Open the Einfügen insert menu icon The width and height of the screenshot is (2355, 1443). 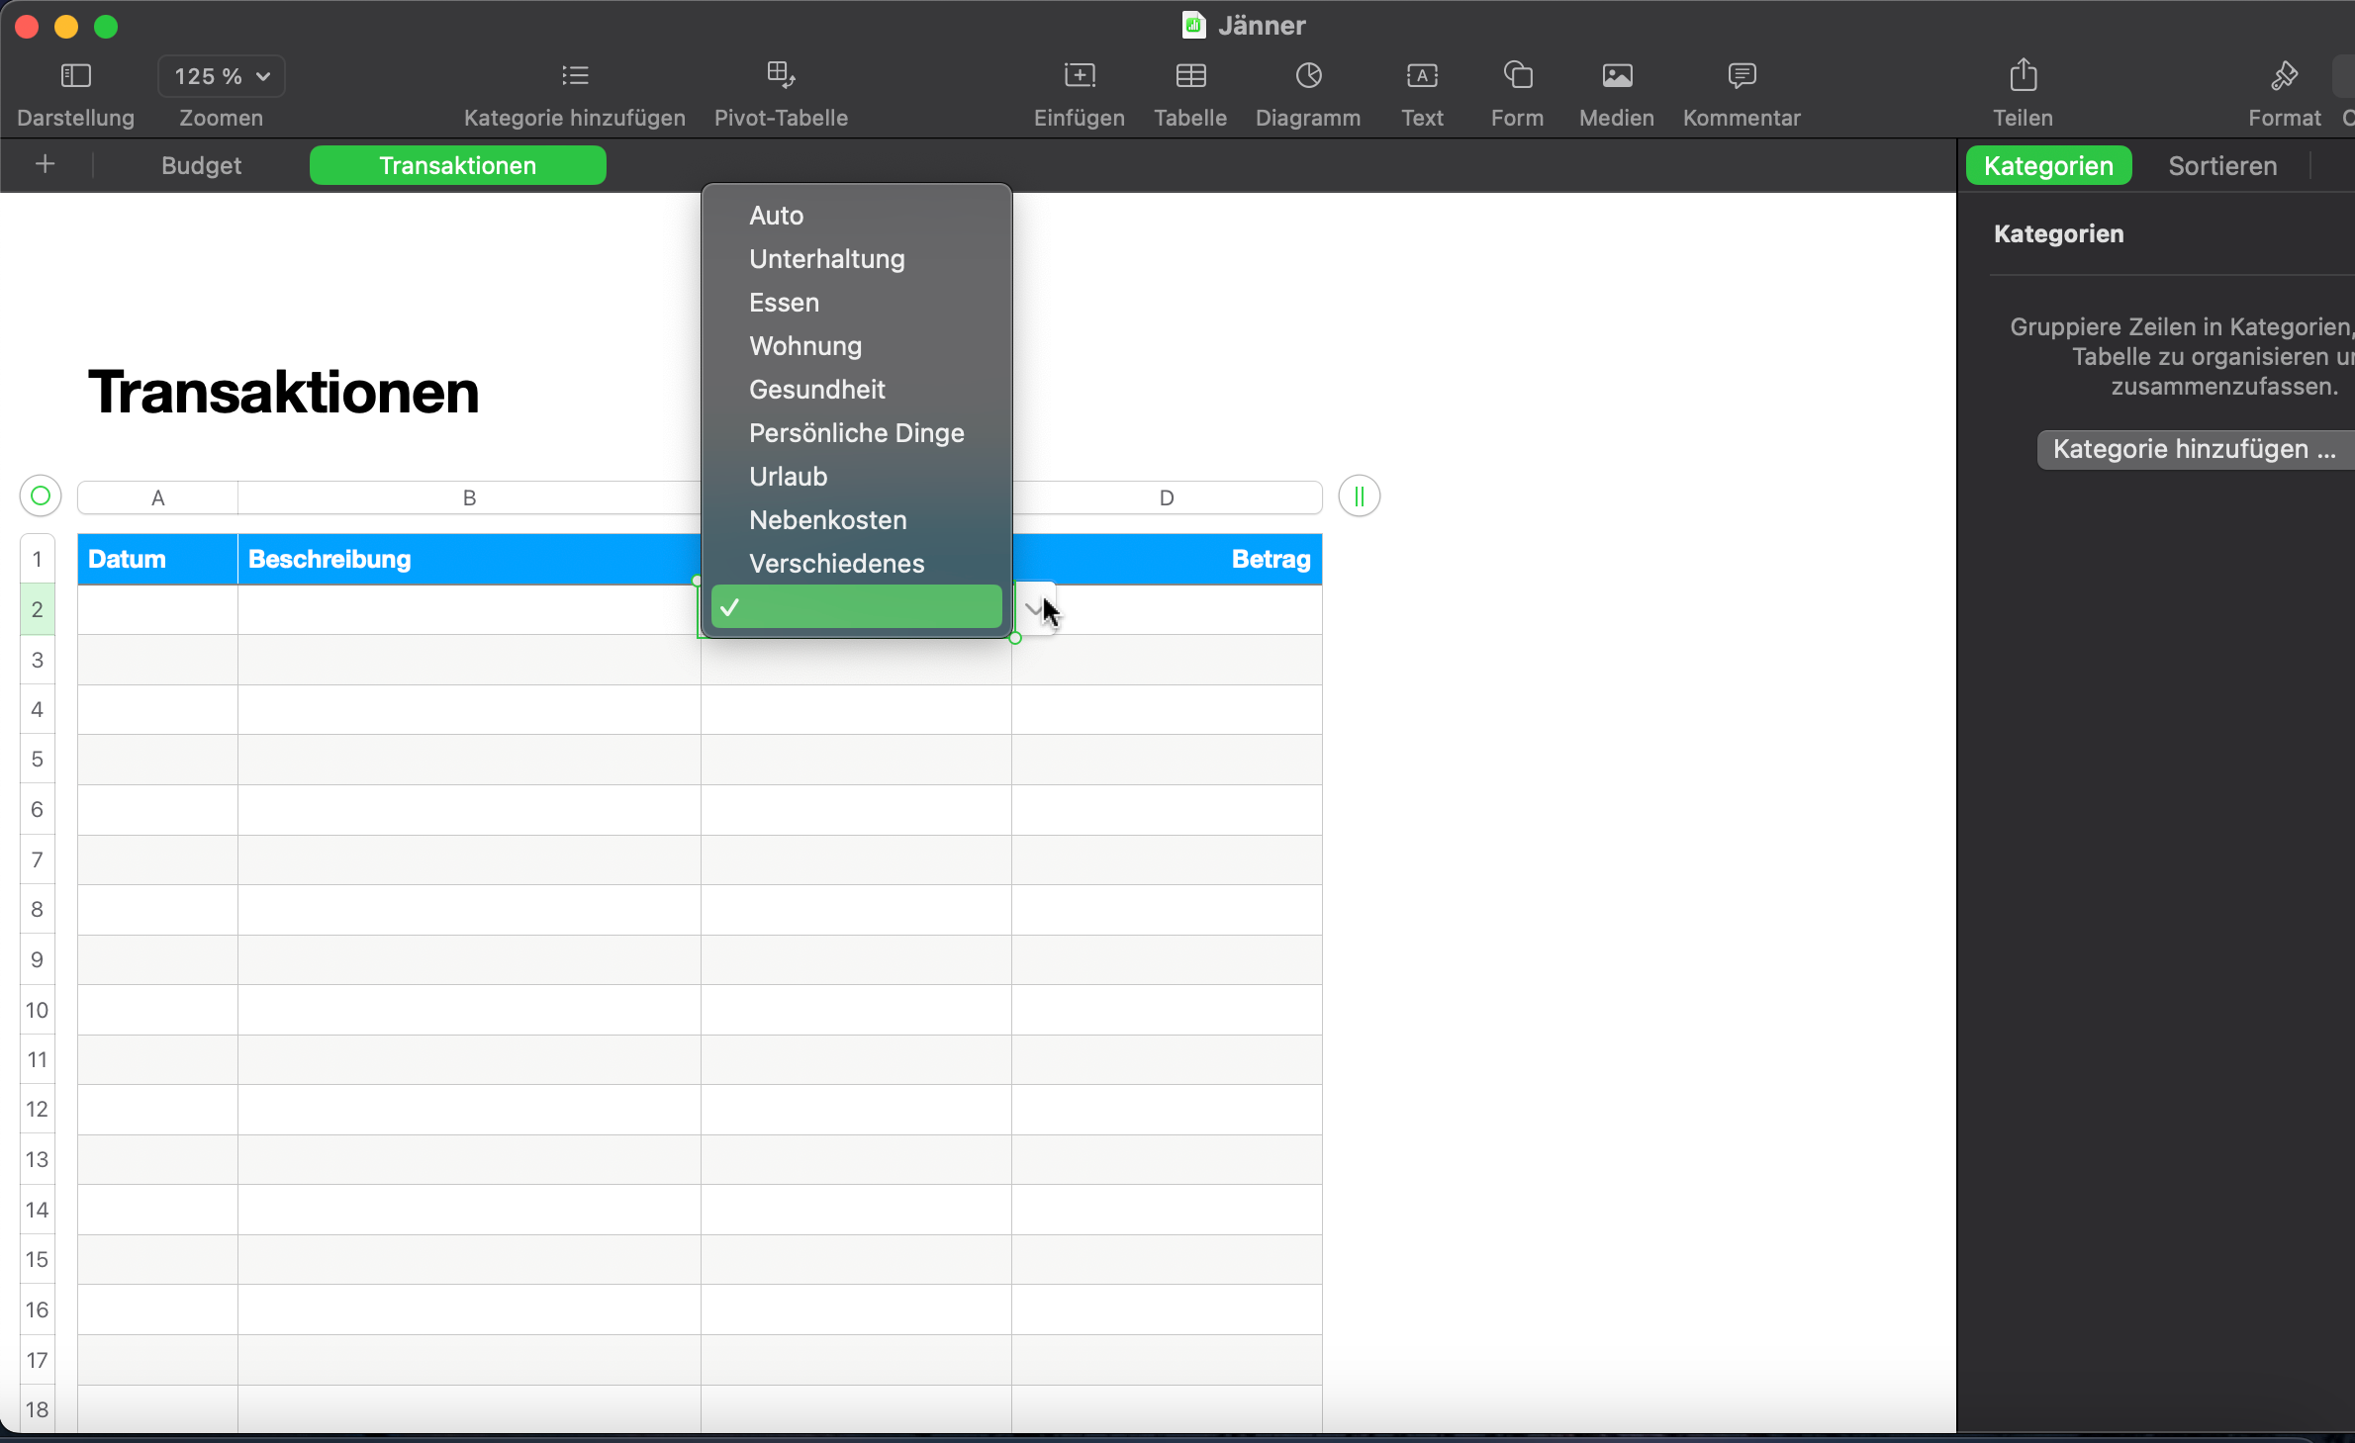(x=1079, y=76)
